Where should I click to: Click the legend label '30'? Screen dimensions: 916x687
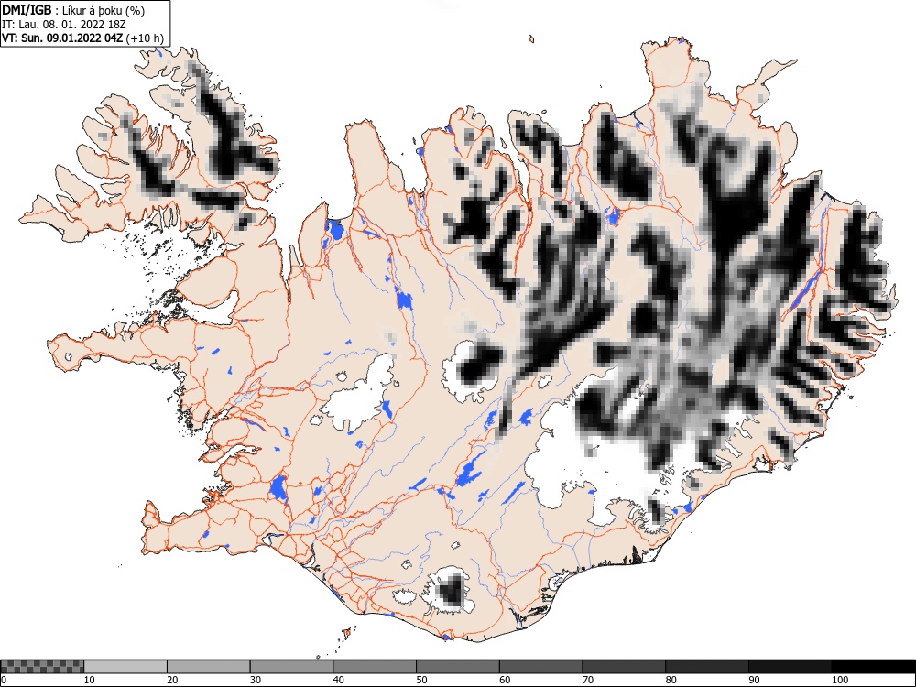(256, 680)
